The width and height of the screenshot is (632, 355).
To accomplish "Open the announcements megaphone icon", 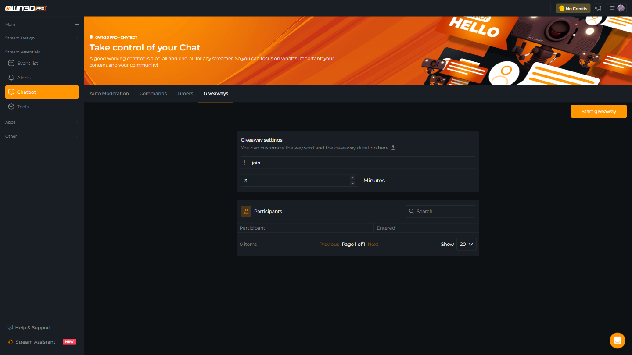I will [x=598, y=8].
